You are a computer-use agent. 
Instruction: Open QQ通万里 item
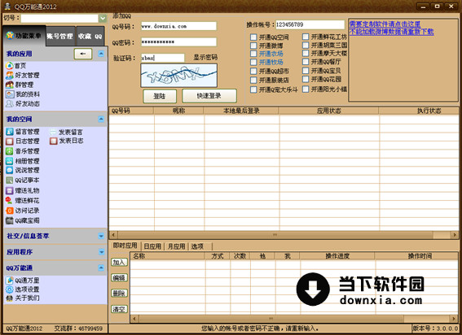coord(22,281)
